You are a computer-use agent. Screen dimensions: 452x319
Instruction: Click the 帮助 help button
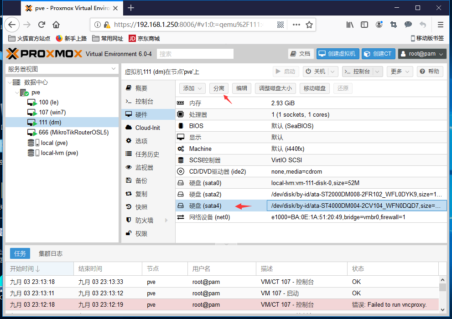click(430, 72)
